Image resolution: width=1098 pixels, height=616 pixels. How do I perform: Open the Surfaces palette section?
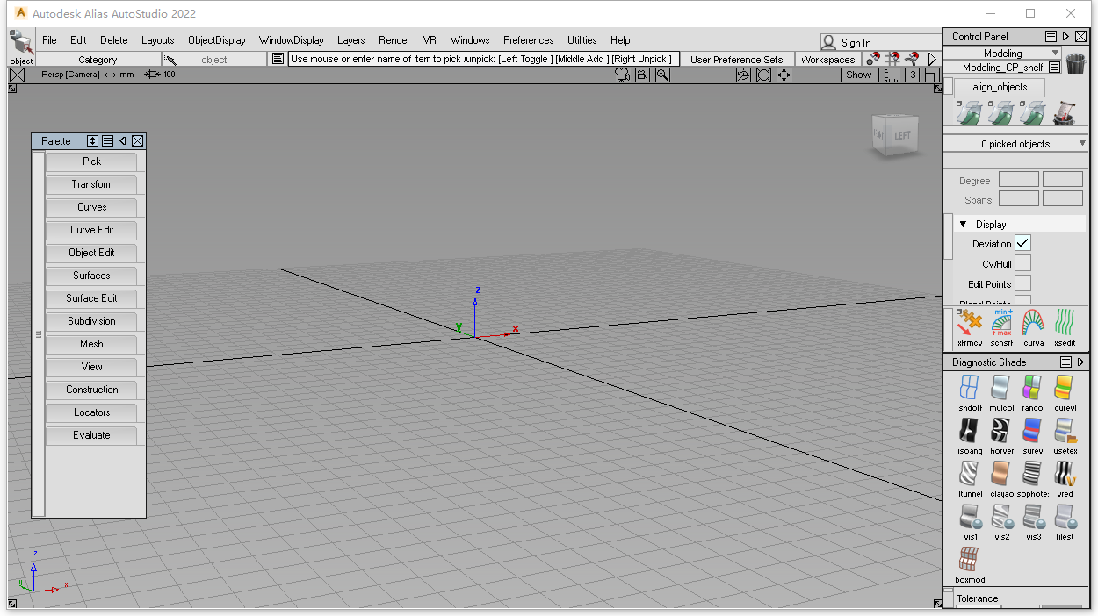pyautogui.click(x=91, y=276)
